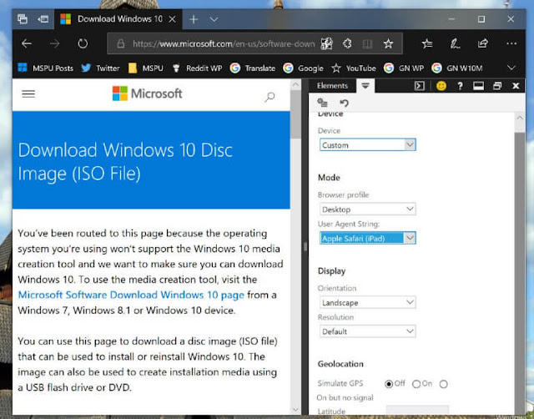The height and width of the screenshot is (419, 534).
Task: Select Simulate GPS Off radio button
Action: [x=389, y=384]
